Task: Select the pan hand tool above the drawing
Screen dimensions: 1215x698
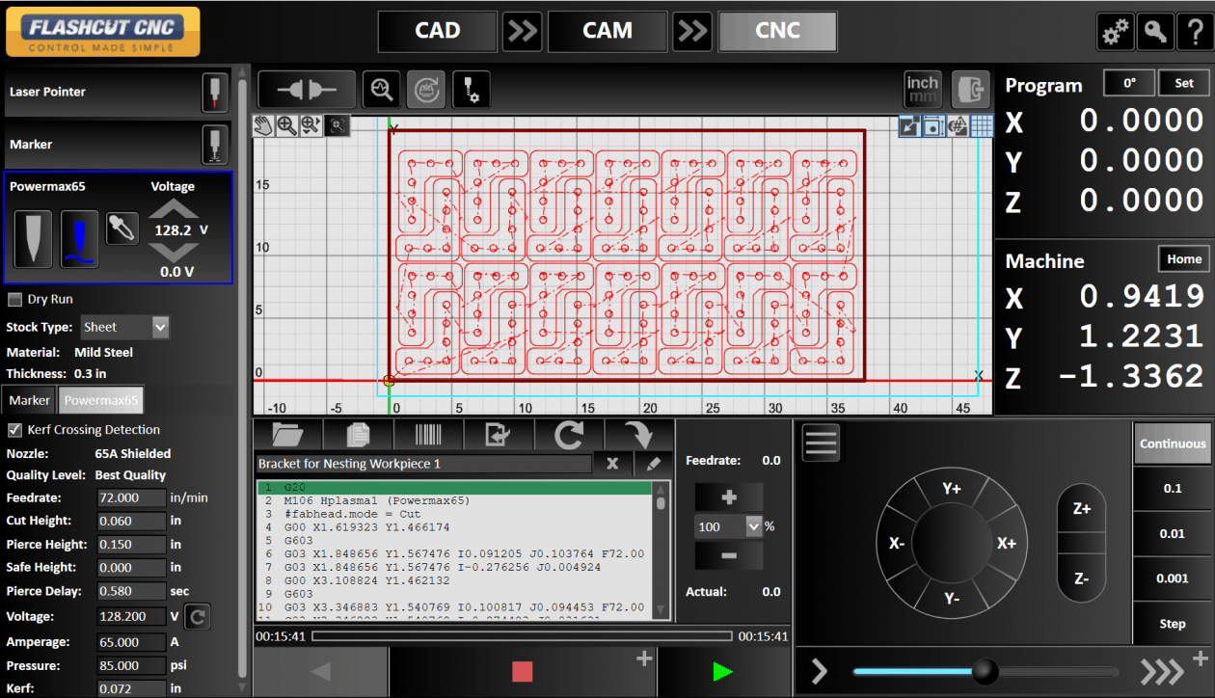Action: (263, 125)
